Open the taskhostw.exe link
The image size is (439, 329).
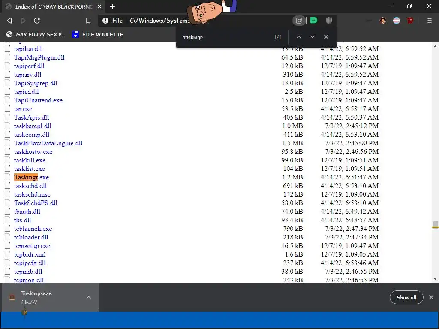33,152
